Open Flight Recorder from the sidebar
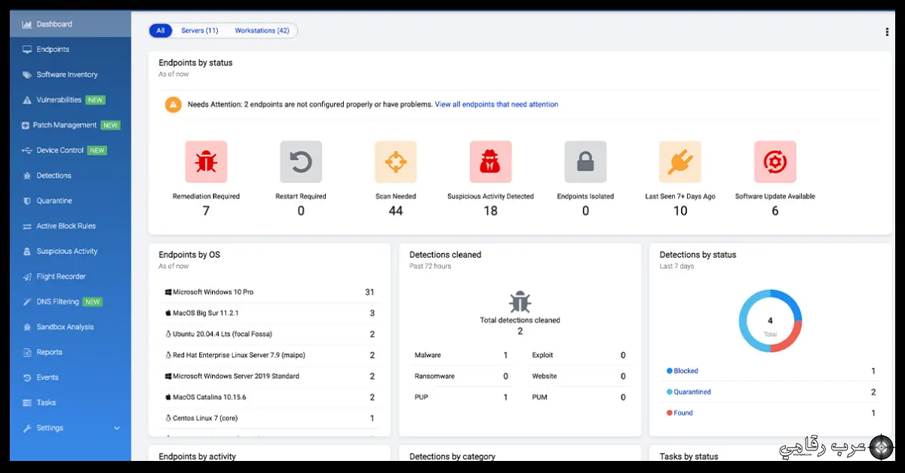This screenshot has width=905, height=473. tap(61, 276)
